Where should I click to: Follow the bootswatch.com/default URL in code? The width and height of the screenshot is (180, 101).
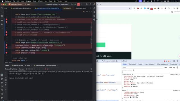pyautogui.click(x=46, y=42)
